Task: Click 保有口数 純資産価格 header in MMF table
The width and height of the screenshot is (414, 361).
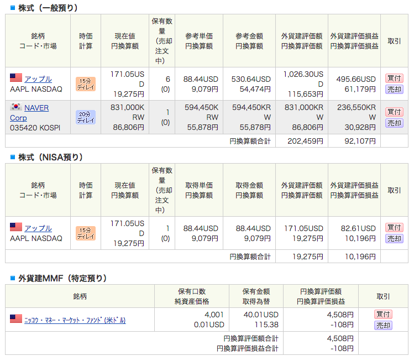Action: 192,296
